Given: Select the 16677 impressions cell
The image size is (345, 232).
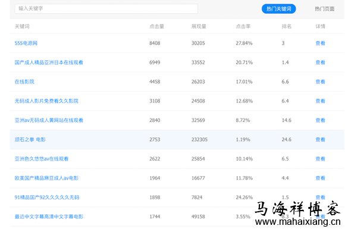Looking at the screenshot, I should click(198, 178).
